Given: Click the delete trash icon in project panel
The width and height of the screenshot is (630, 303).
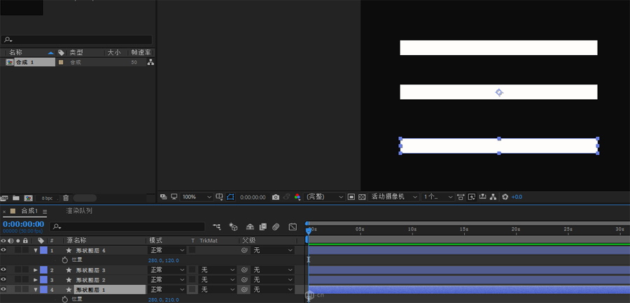Looking at the screenshot, I should click(65, 198).
